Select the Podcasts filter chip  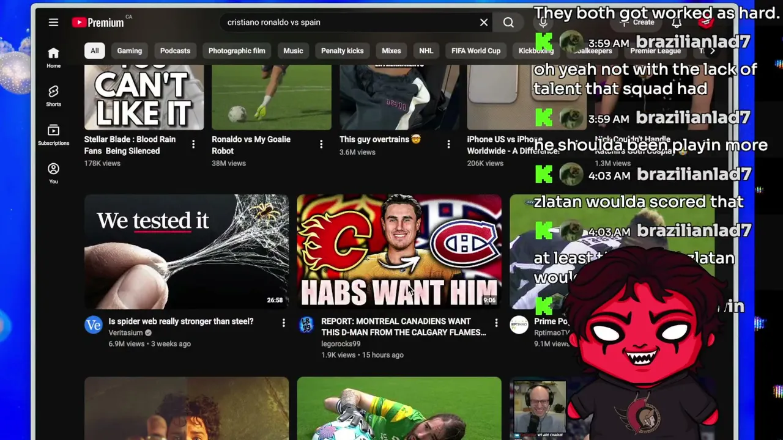tap(175, 51)
